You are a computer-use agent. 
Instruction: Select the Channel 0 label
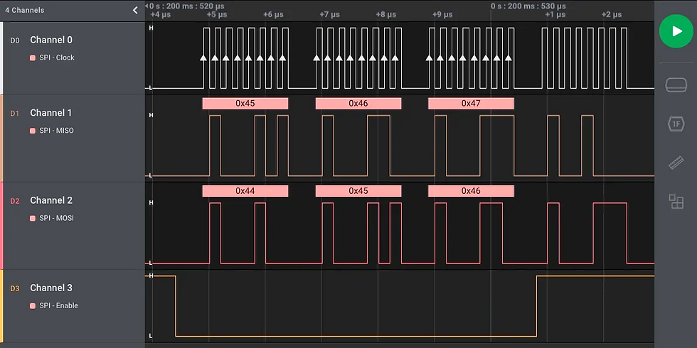[51, 40]
